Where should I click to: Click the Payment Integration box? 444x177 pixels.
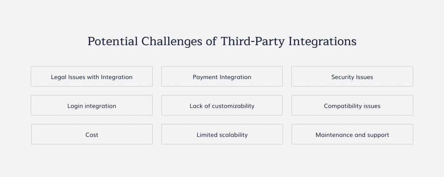pyautogui.click(x=222, y=76)
